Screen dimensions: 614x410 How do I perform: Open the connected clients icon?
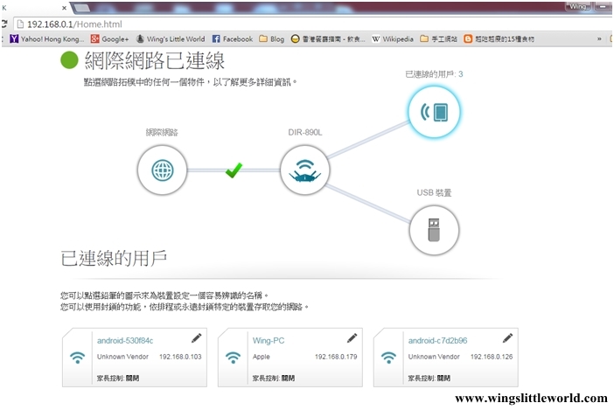point(435,112)
